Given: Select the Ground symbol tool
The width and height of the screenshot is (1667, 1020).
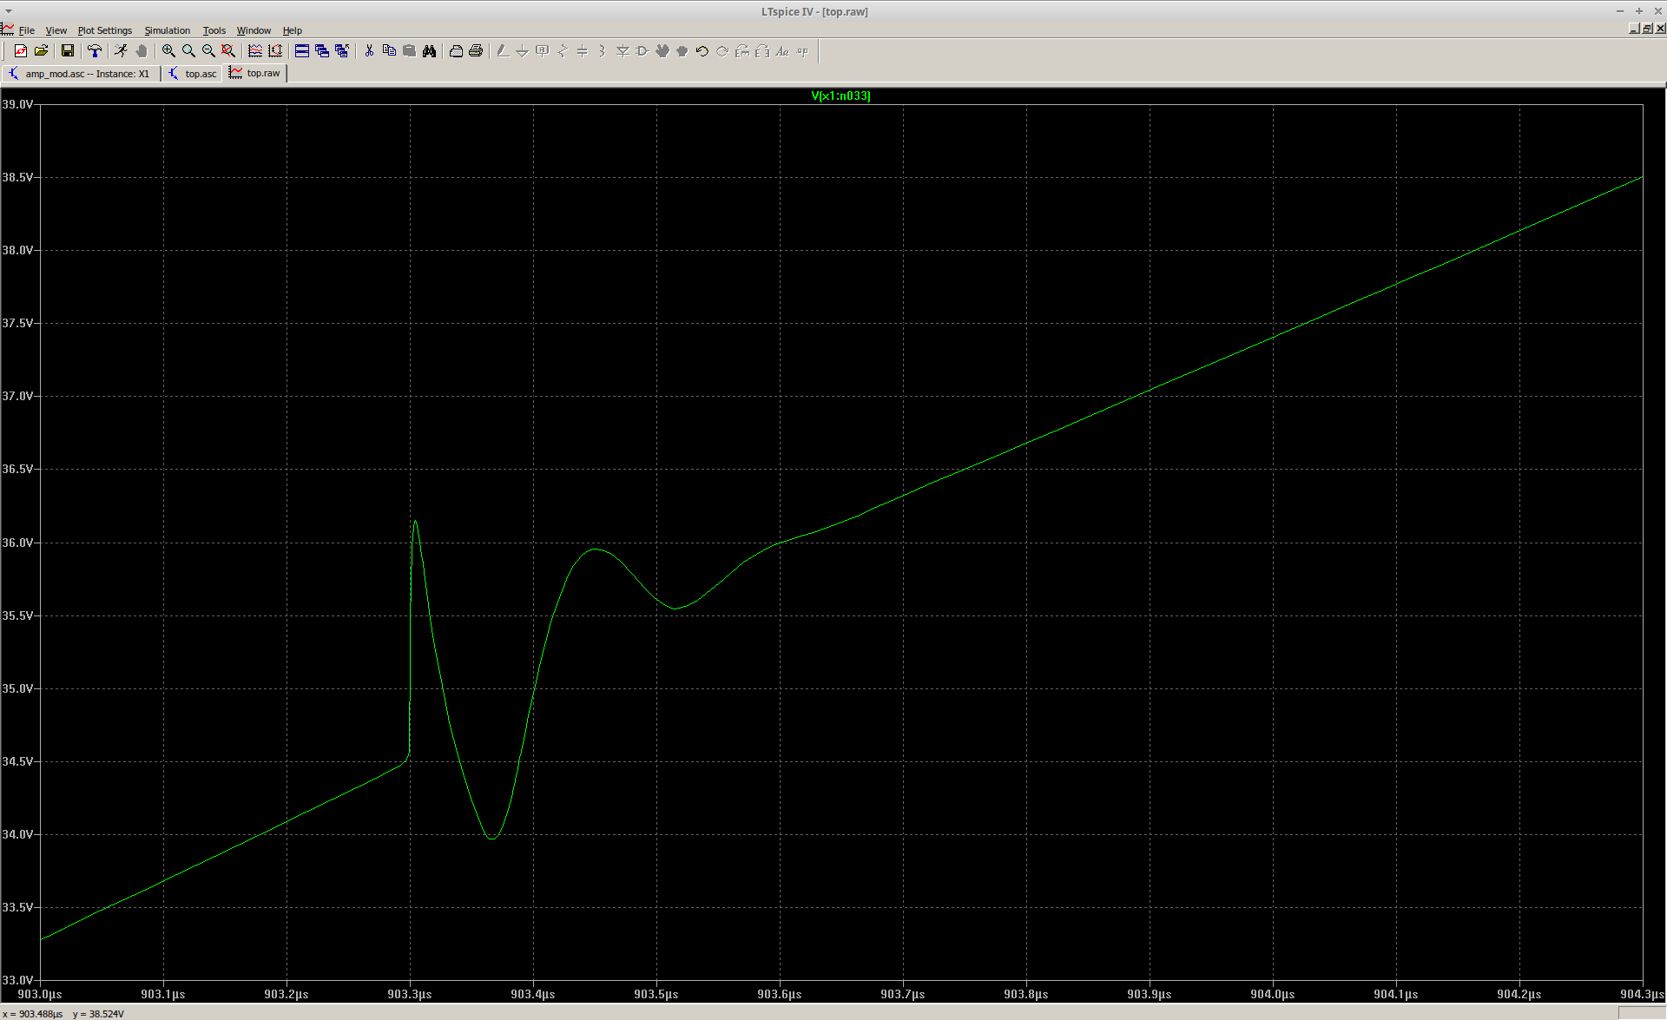Looking at the screenshot, I should pyautogui.click(x=523, y=51).
